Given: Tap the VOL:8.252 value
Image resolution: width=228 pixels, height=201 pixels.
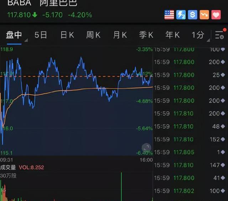Looking at the screenshot, I should coord(31,167).
